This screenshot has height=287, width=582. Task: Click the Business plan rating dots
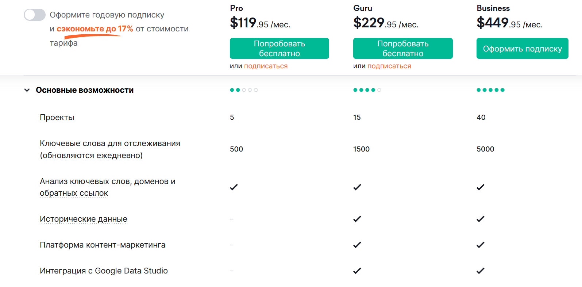490,90
